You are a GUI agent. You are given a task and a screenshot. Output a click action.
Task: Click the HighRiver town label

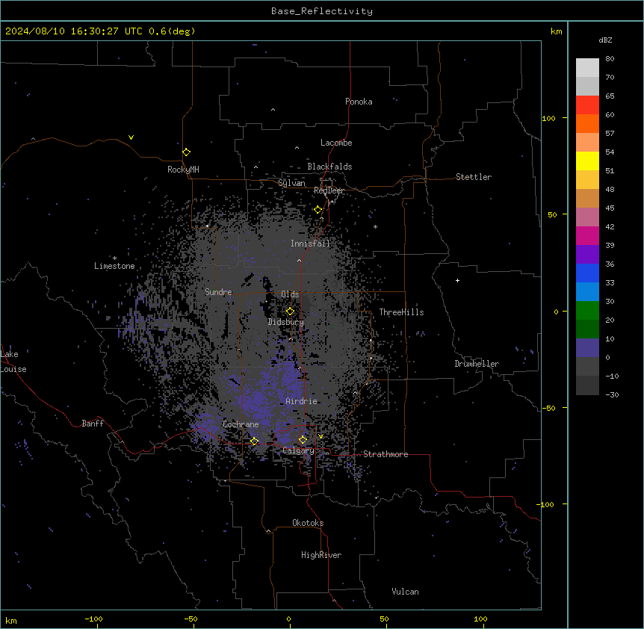321,555
